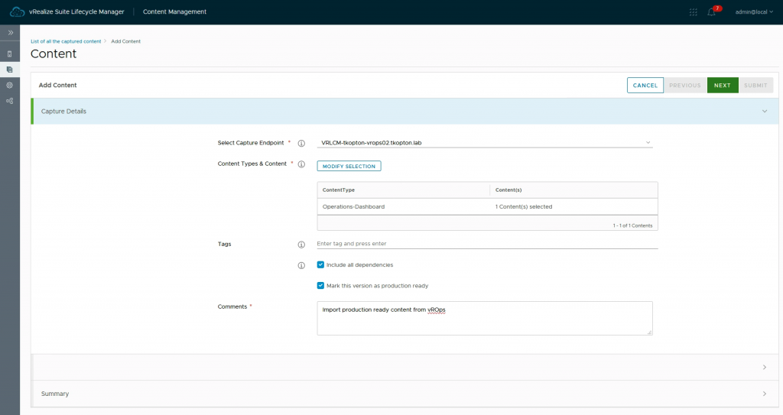The height and width of the screenshot is (415, 783).
Task: Click '1 Content(s) selected' cell
Action: tap(524, 207)
